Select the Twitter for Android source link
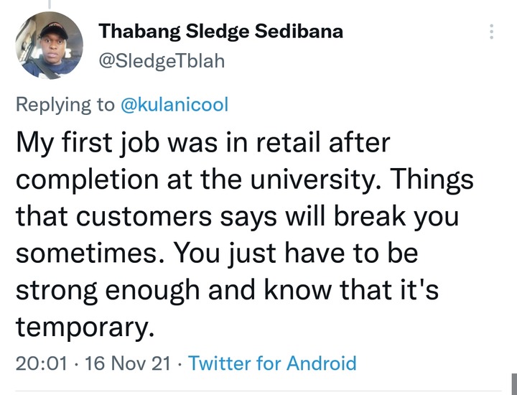The width and height of the screenshot is (517, 395). coord(272,363)
